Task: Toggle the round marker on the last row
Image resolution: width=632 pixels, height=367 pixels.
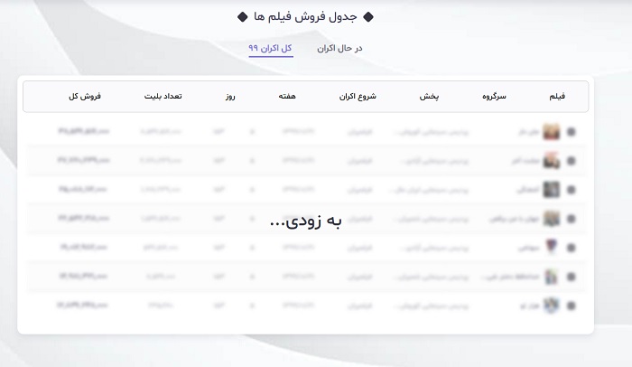Action: pyautogui.click(x=572, y=306)
